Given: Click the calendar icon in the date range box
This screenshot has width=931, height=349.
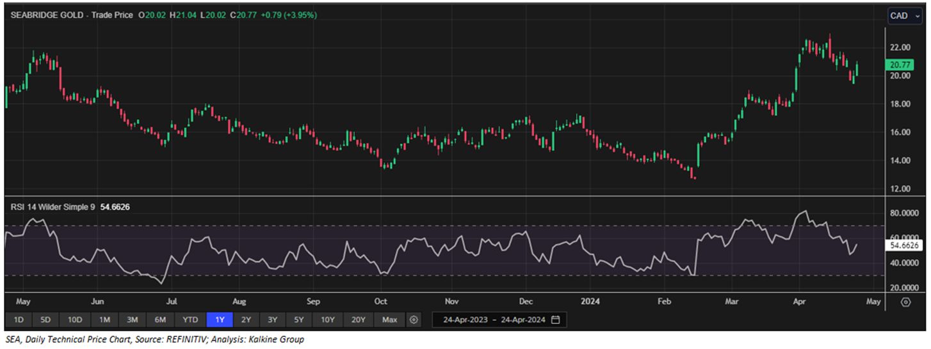Looking at the screenshot, I should pos(555,320).
